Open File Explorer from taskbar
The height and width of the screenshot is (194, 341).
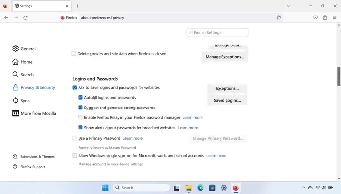pyautogui.click(x=189, y=188)
